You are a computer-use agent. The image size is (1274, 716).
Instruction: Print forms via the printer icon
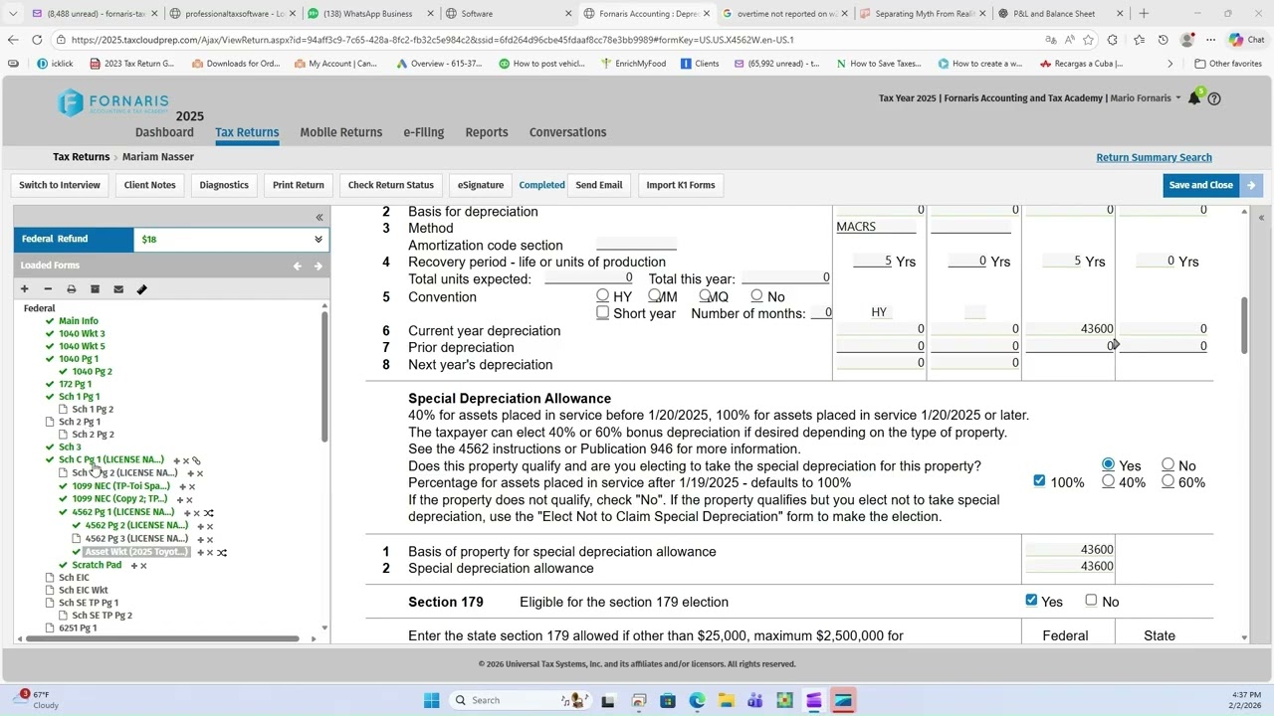pyautogui.click(x=71, y=289)
